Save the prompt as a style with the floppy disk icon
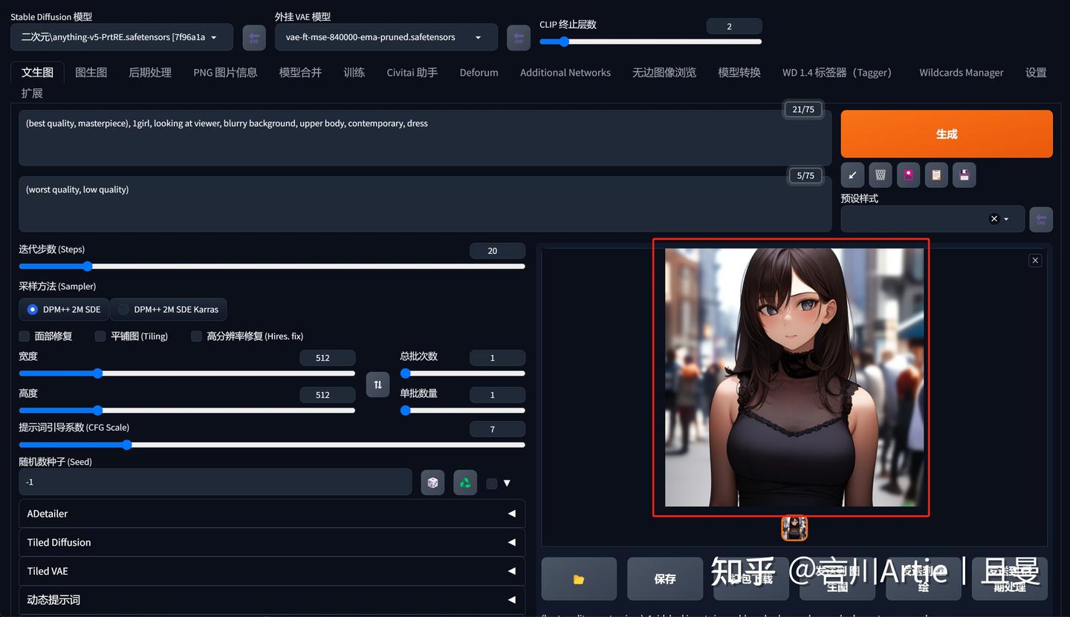 tap(964, 175)
